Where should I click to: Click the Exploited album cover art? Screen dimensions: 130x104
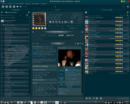(x=39, y=19)
